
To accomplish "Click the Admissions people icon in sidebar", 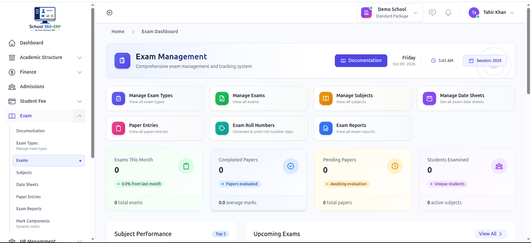I will click(12, 87).
